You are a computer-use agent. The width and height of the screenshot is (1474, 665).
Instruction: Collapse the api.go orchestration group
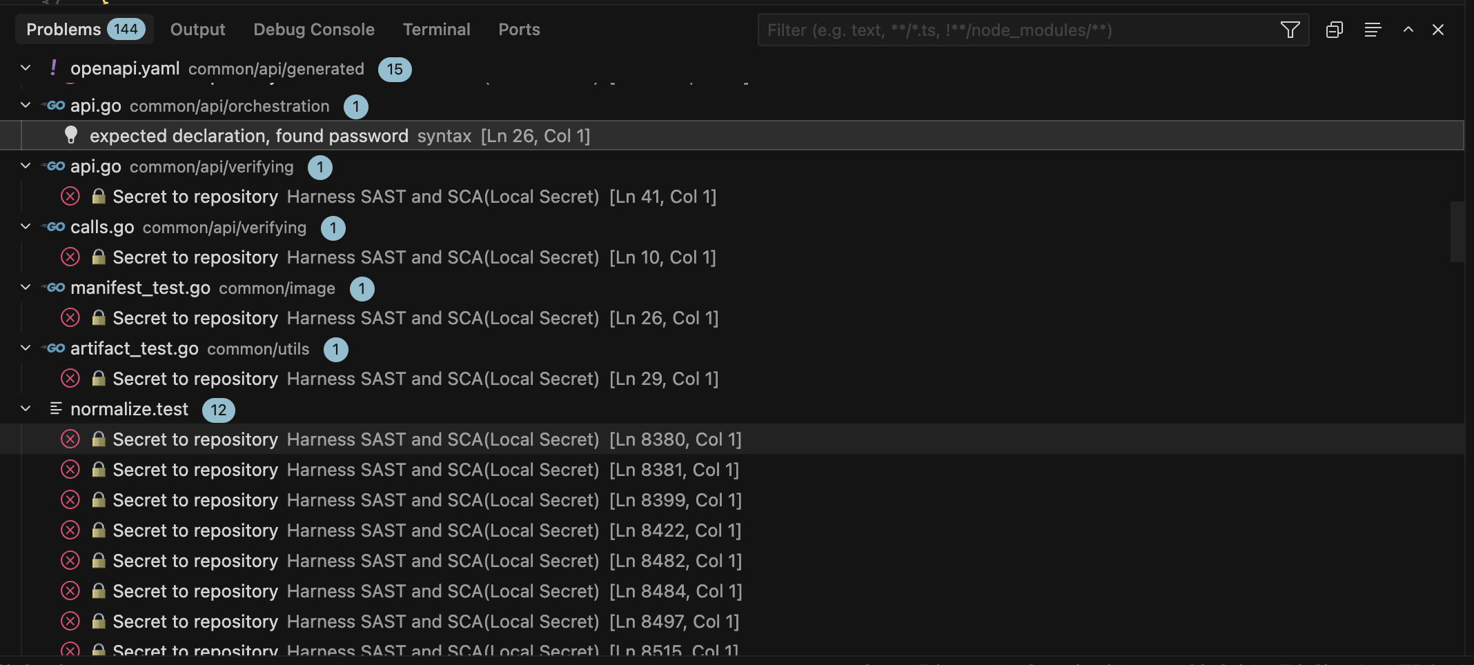pyautogui.click(x=25, y=106)
